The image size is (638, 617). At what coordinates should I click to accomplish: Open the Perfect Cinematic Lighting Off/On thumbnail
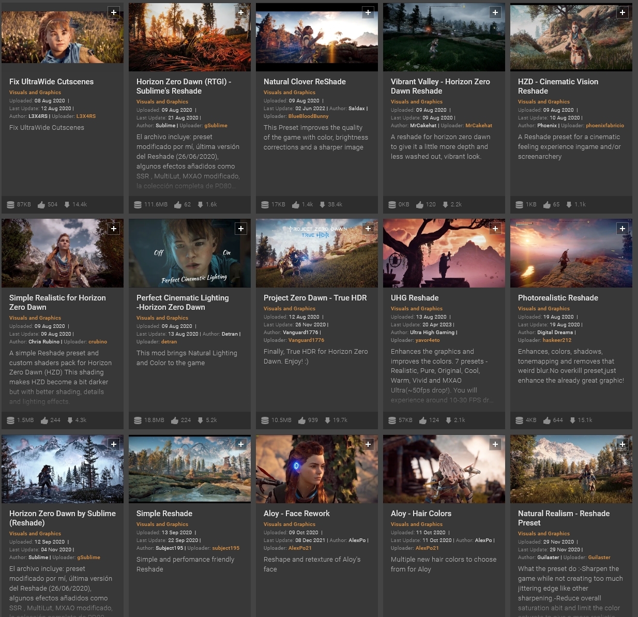click(190, 253)
